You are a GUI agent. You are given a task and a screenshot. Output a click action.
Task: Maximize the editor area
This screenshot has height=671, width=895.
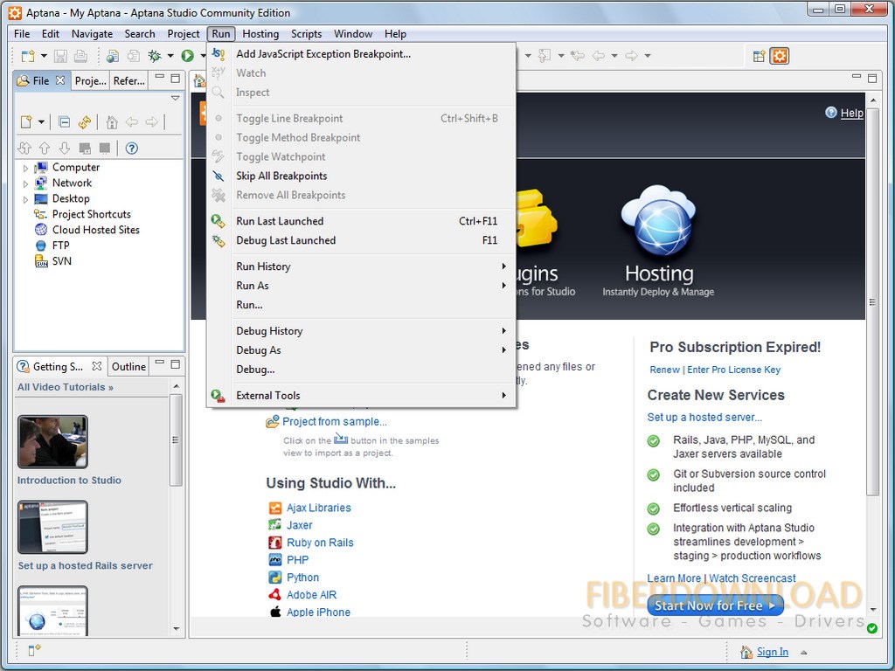(x=871, y=78)
